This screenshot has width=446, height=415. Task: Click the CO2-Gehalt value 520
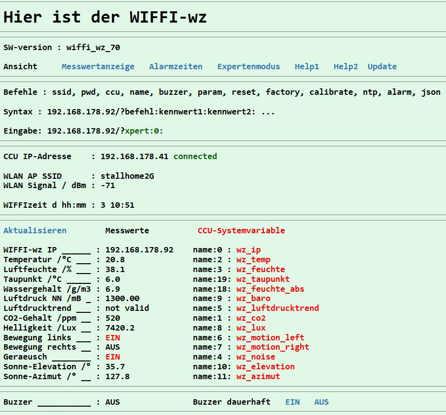click(x=113, y=318)
